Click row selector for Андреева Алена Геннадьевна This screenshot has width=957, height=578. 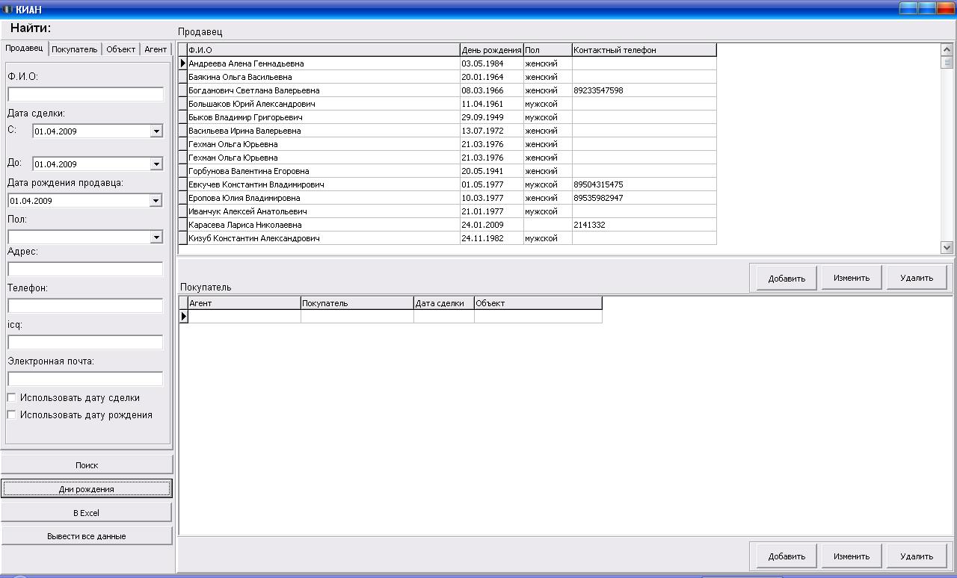coord(183,63)
